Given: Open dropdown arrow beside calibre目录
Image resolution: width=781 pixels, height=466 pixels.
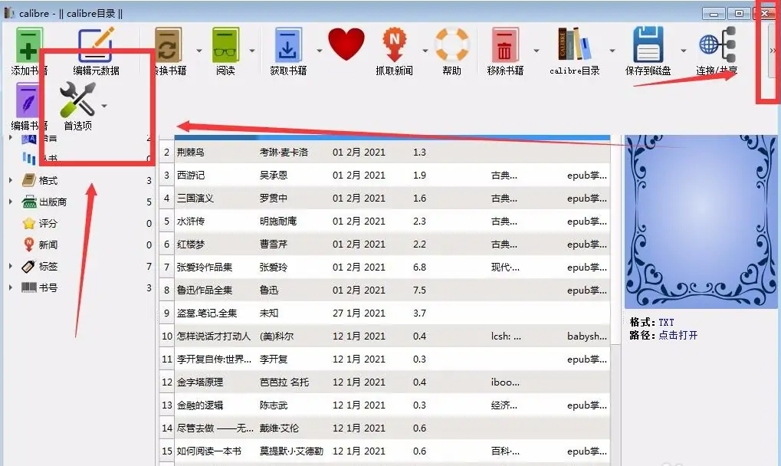Looking at the screenshot, I should [612, 51].
